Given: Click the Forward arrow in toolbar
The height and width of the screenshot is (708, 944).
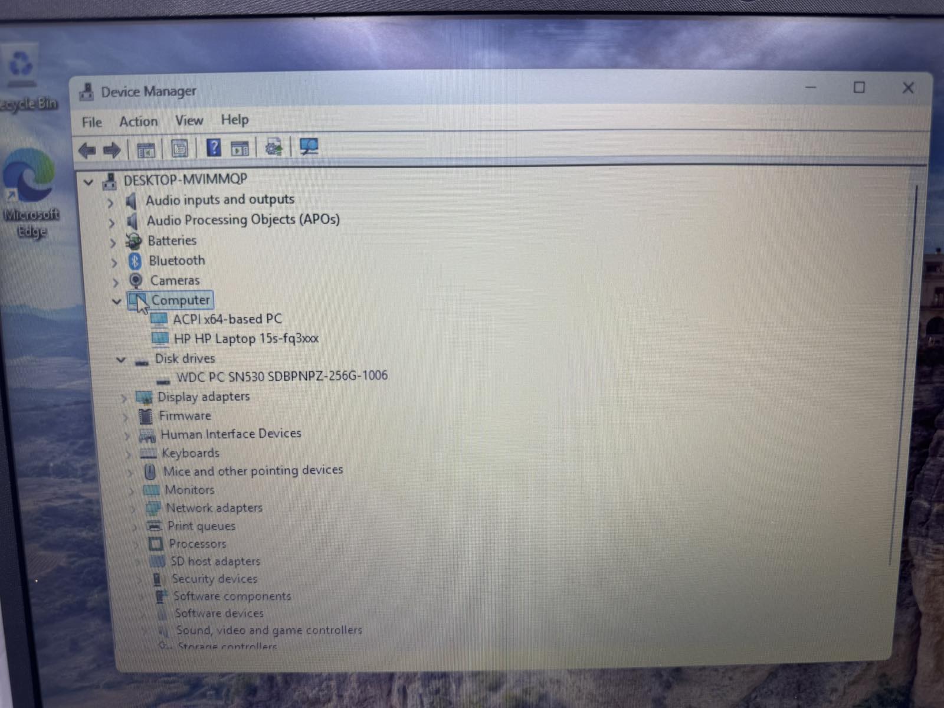Looking at the screenshot, I should 112,150.
